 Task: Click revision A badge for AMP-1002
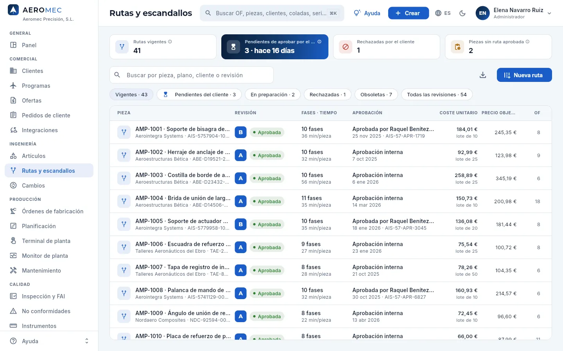point(240,155)
